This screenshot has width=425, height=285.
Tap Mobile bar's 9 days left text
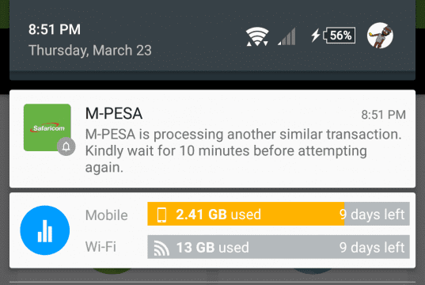click(372, 215)
